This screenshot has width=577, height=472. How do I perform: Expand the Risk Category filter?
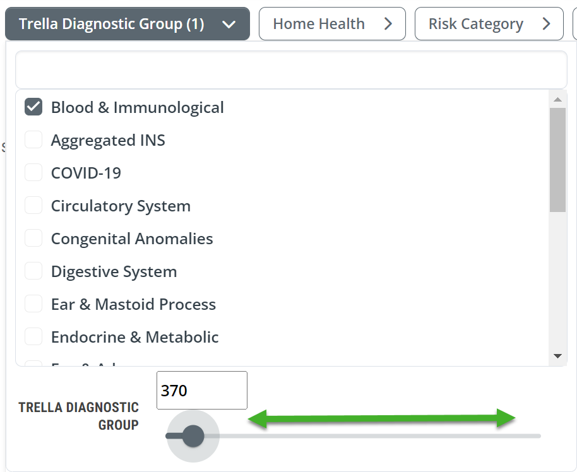click(489, 24)
